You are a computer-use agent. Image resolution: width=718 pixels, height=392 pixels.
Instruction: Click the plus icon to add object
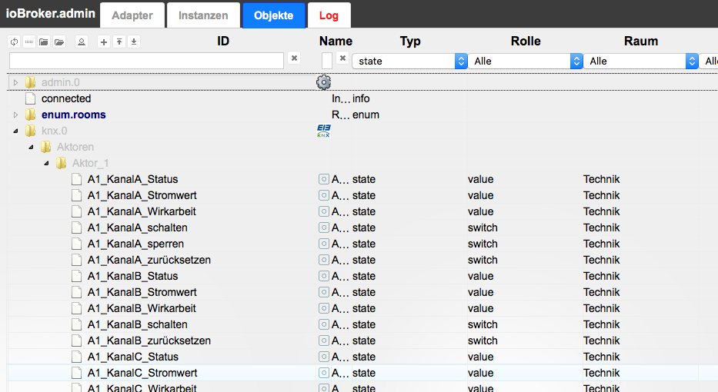point(104,42)
